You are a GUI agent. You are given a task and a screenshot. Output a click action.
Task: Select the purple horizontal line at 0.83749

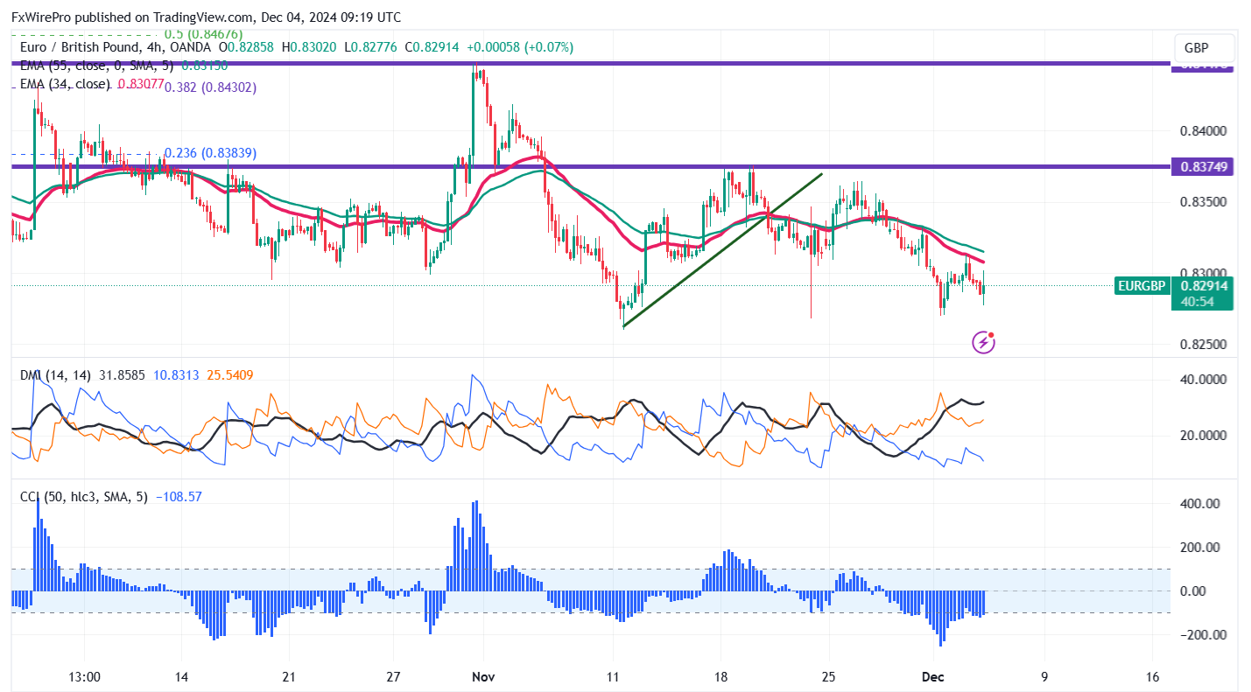click(591, 166)
